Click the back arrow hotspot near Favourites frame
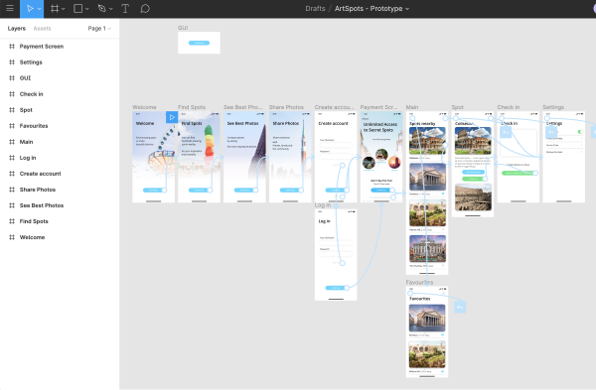 click(460, 308)
